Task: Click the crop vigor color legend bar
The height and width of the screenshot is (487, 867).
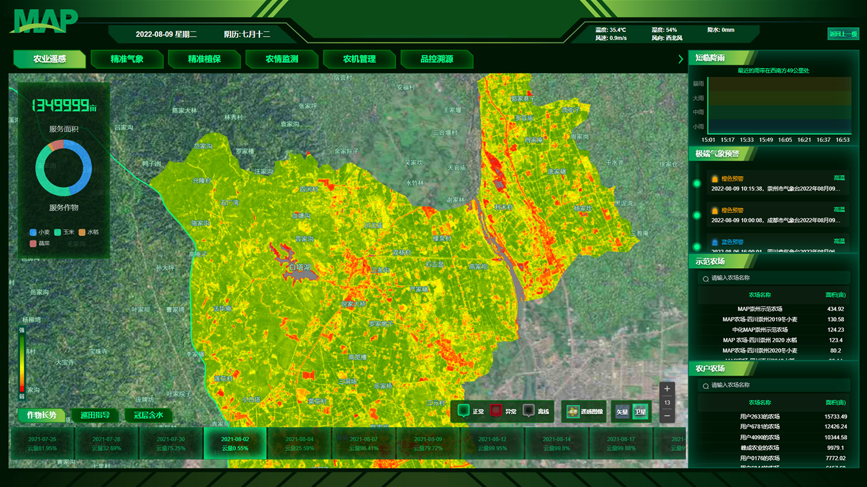Action: coord(22,363)
